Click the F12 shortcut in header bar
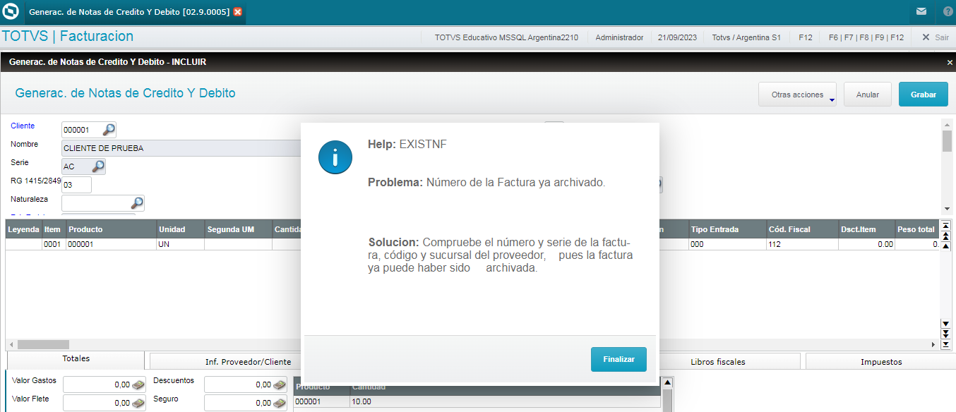 pyautogui.click(x=805, y=37)
